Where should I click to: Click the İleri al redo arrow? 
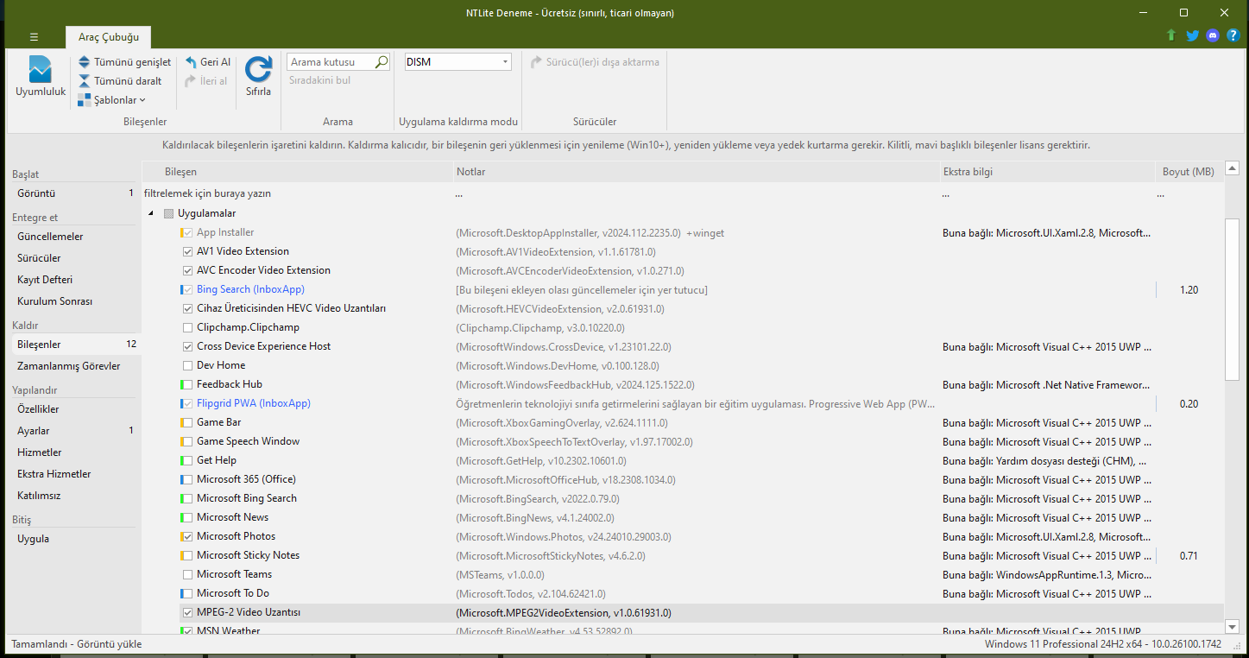(191, 81)
